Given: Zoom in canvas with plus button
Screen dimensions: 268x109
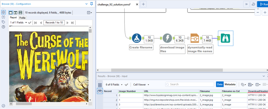Looking at the screenshot, I should (265, 13).
